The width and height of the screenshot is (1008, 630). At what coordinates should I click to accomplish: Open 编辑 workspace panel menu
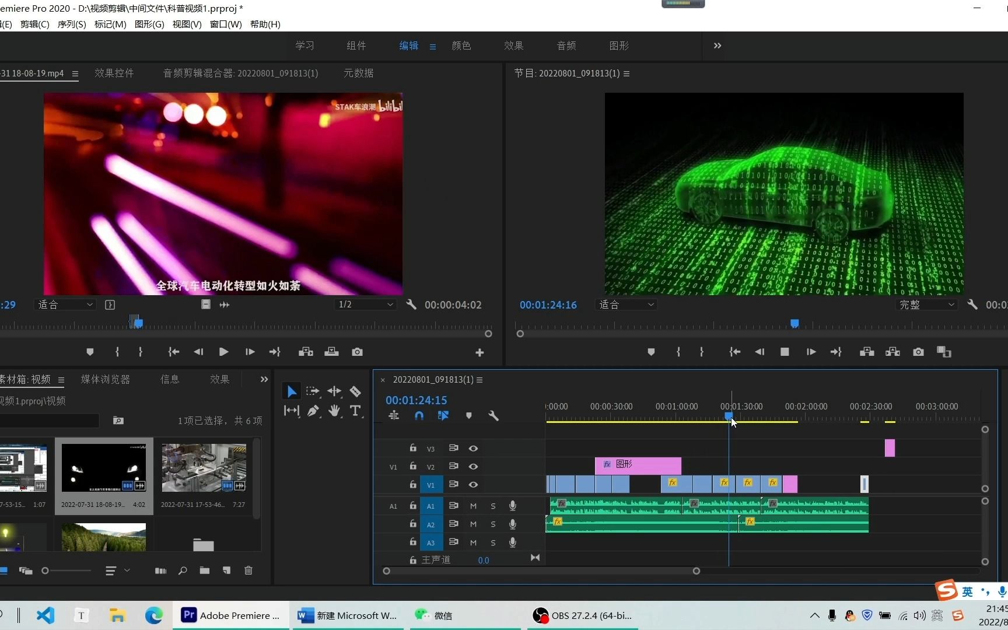click(x=433, y=46)
